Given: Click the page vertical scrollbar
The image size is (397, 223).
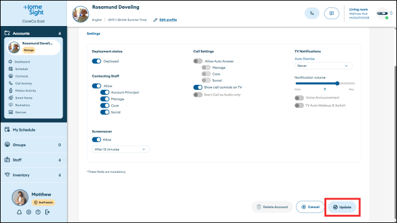Looking at the screenshot, I should [396, 142].
